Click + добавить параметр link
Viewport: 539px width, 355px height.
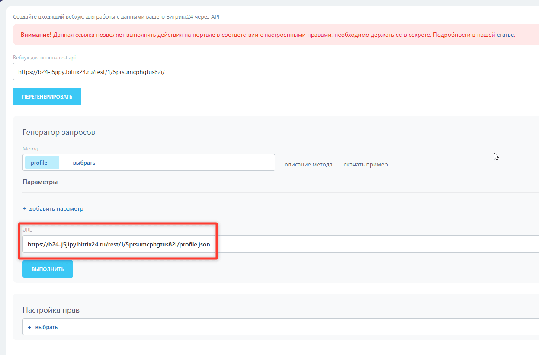[x=53, y=209]
